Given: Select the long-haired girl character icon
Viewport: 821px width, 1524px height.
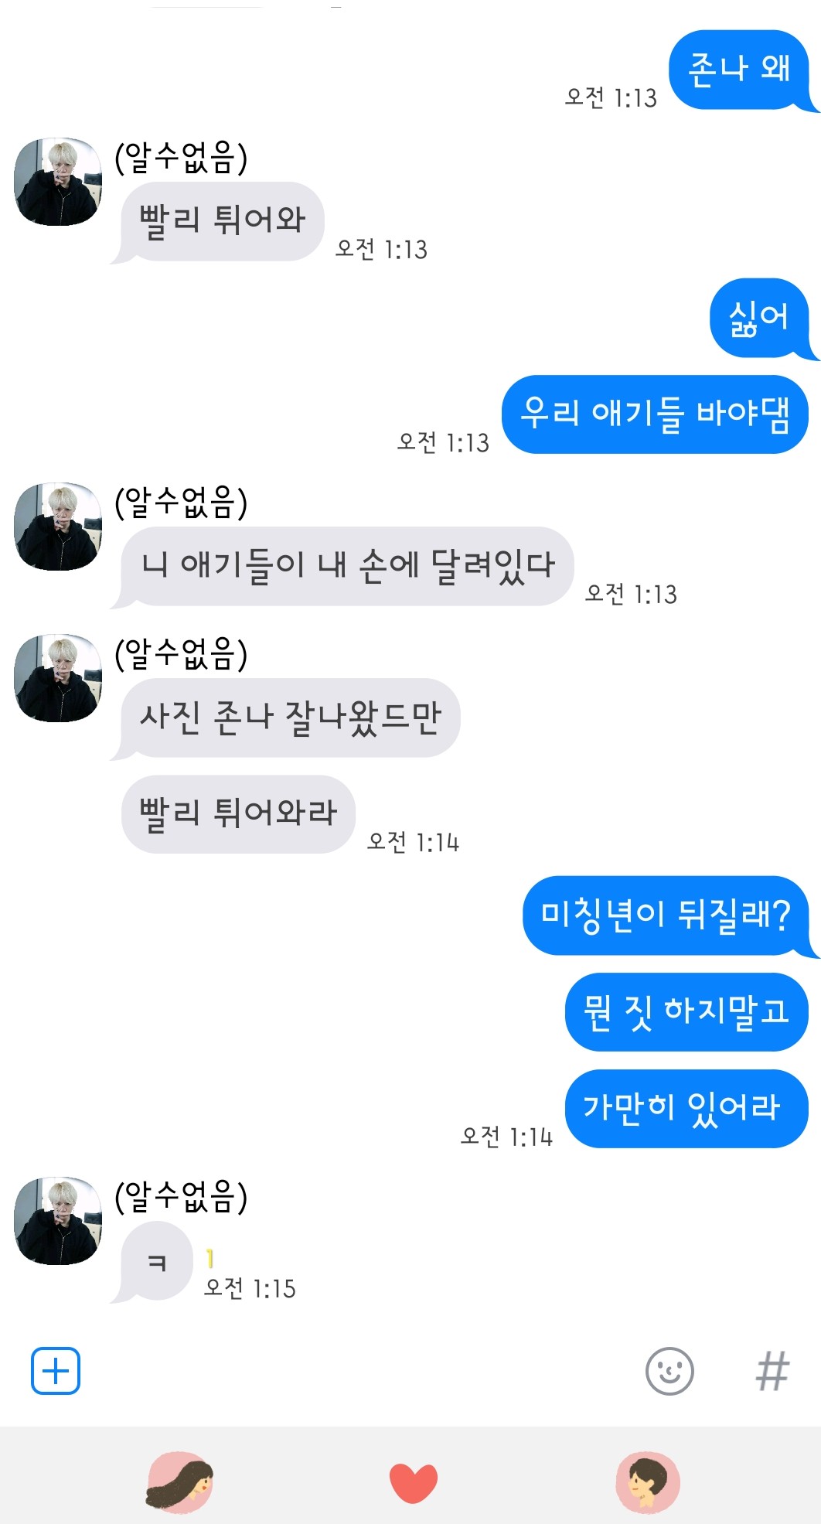Looking at the screenshot, I should 179,1481.
